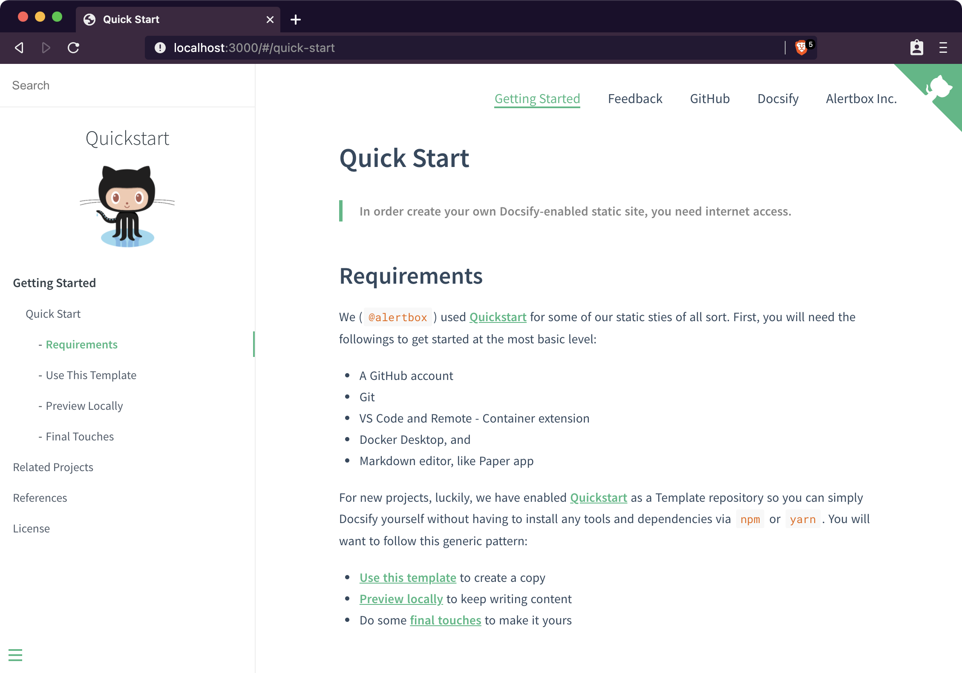Click the Brave Shields icon

[801, 47]
